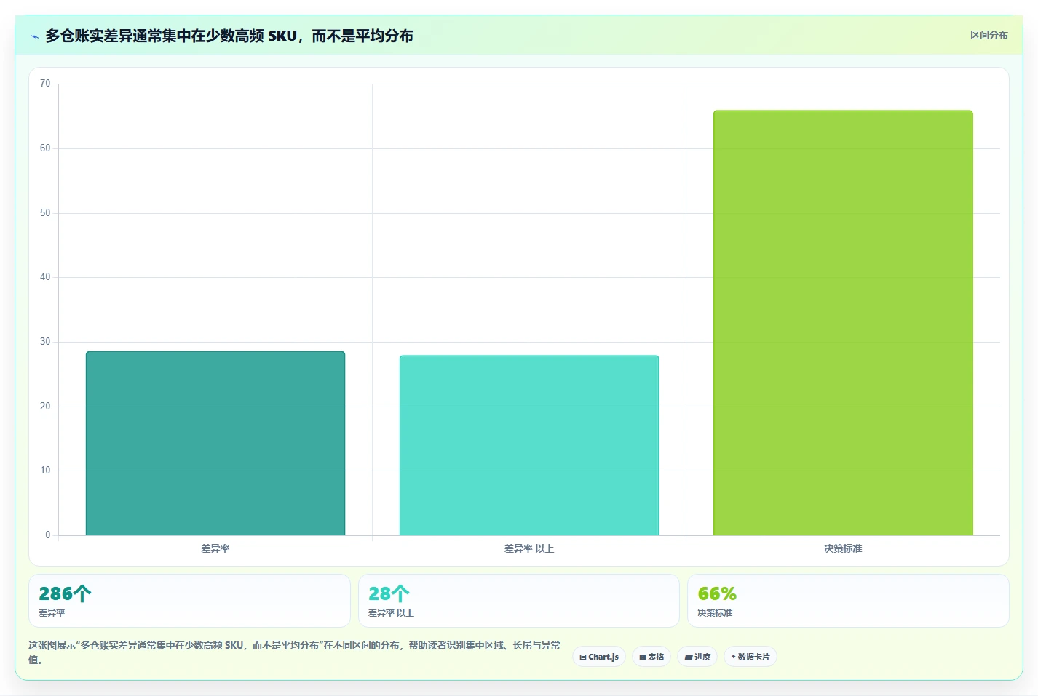The image size is (1038, 696).
Task: Click the green 决策标准 bar
Action: pos(843,323)
